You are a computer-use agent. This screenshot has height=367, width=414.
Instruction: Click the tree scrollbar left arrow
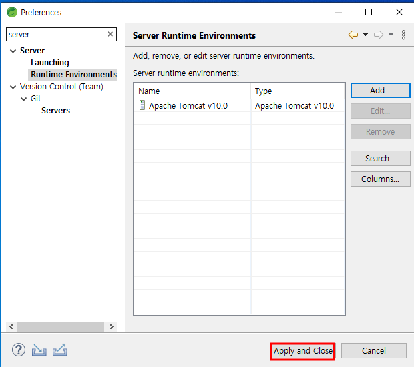[11, 327]
